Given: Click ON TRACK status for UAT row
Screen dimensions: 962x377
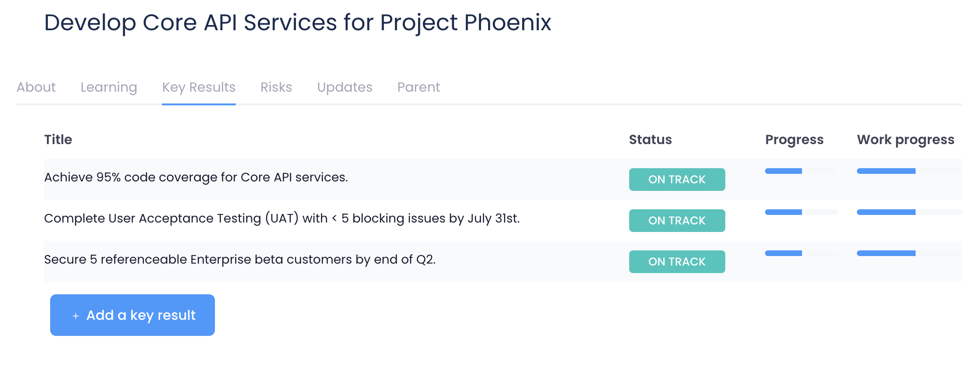Looking at the screenshot, I should pyautogui.click(x=677, y=221).
